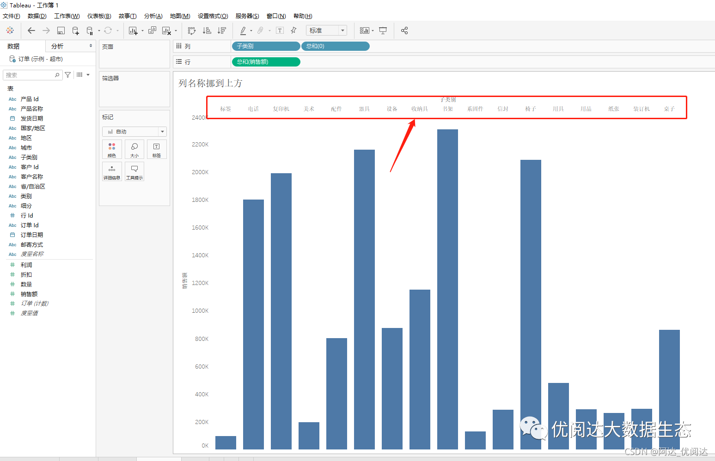
Task: Sort ascending toolbar icon
Action: [207, 30]
